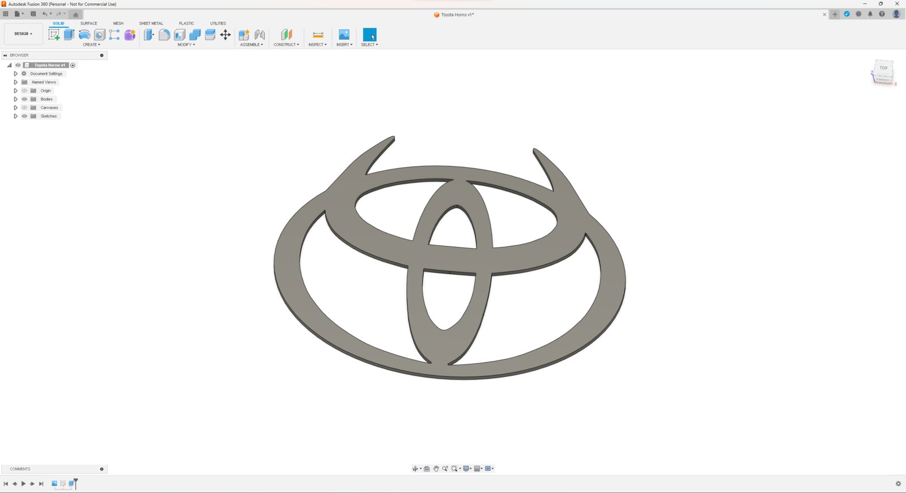Click the Undo arrow
The width and height of the screenshot is (906, 493).
45,14
